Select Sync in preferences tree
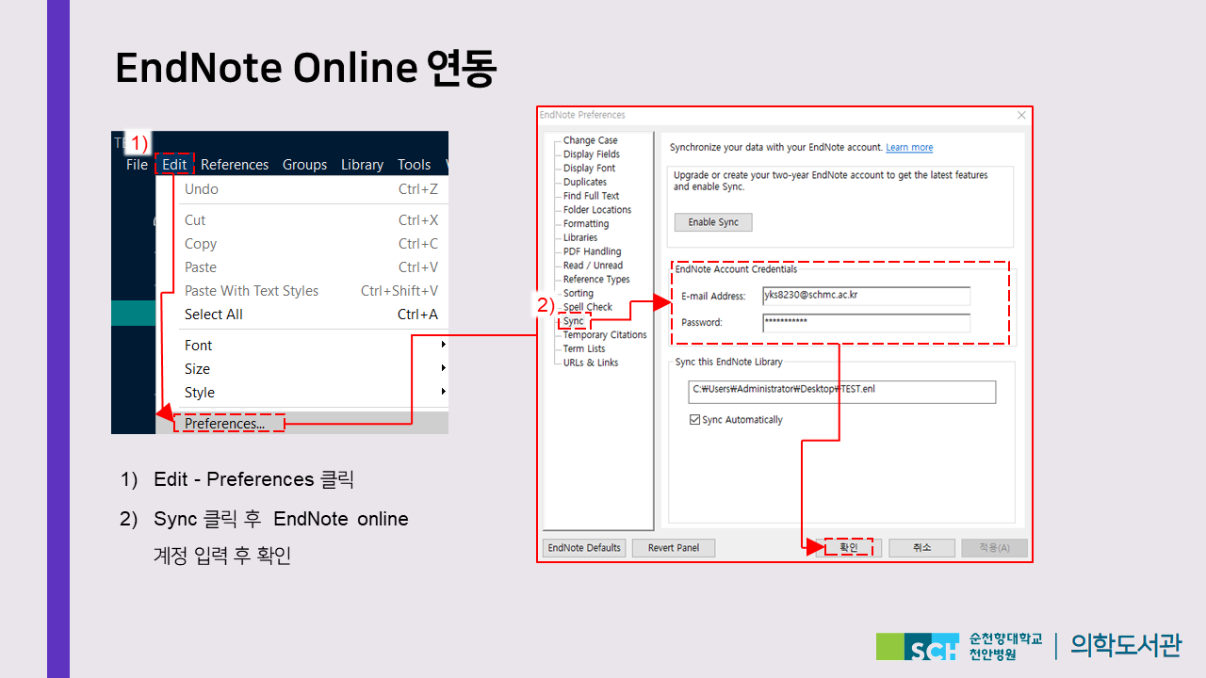This screenshot has height=678, width=1206. (573, 321)
